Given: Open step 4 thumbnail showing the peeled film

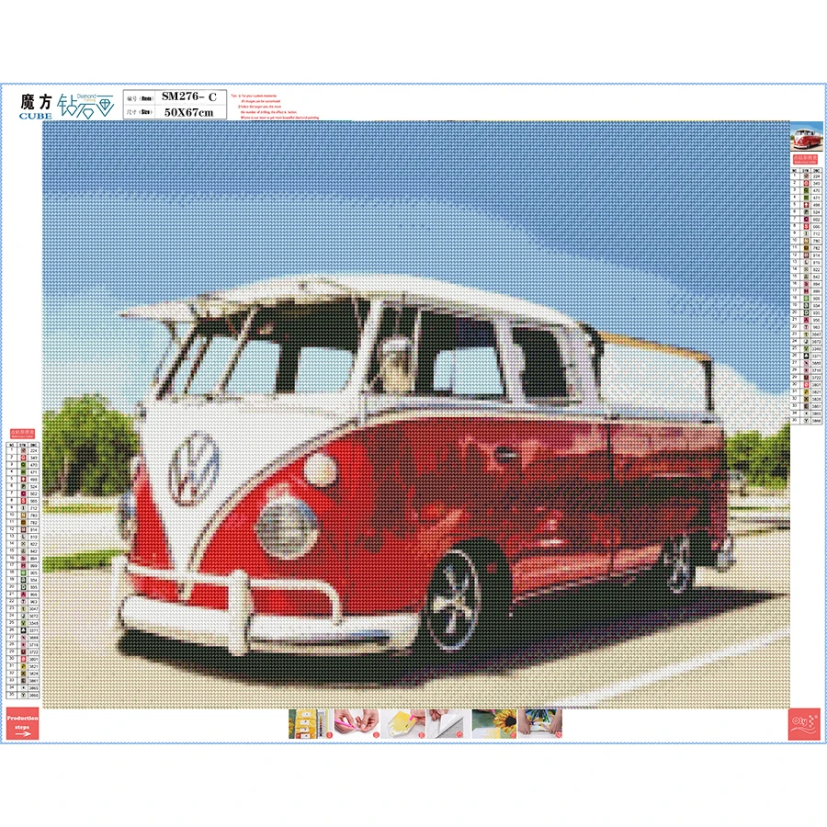Looking at the screenshot, I should (448, 723).
